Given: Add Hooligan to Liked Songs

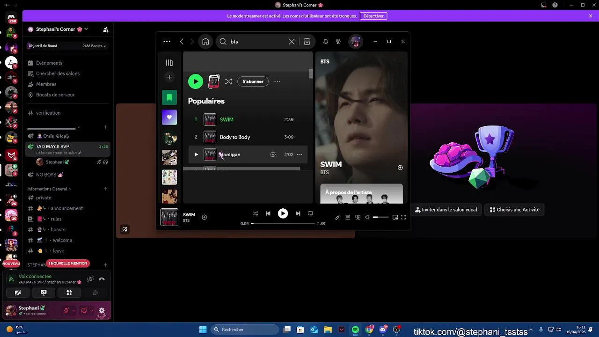Looking at the screenshot, I should pos(273,154).
